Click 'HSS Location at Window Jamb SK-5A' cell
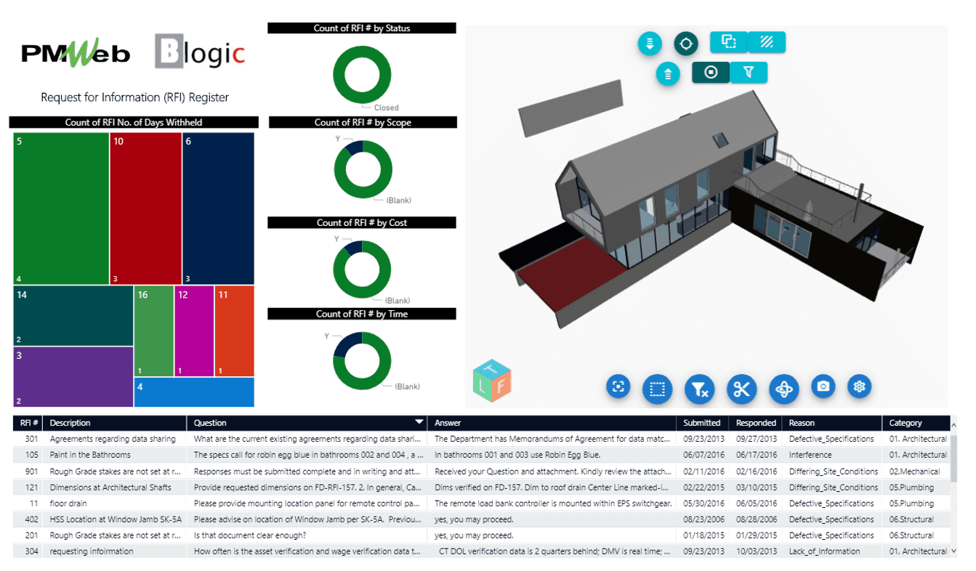The width and height of the screenshot is (976, 571). (x=116, y=519)
